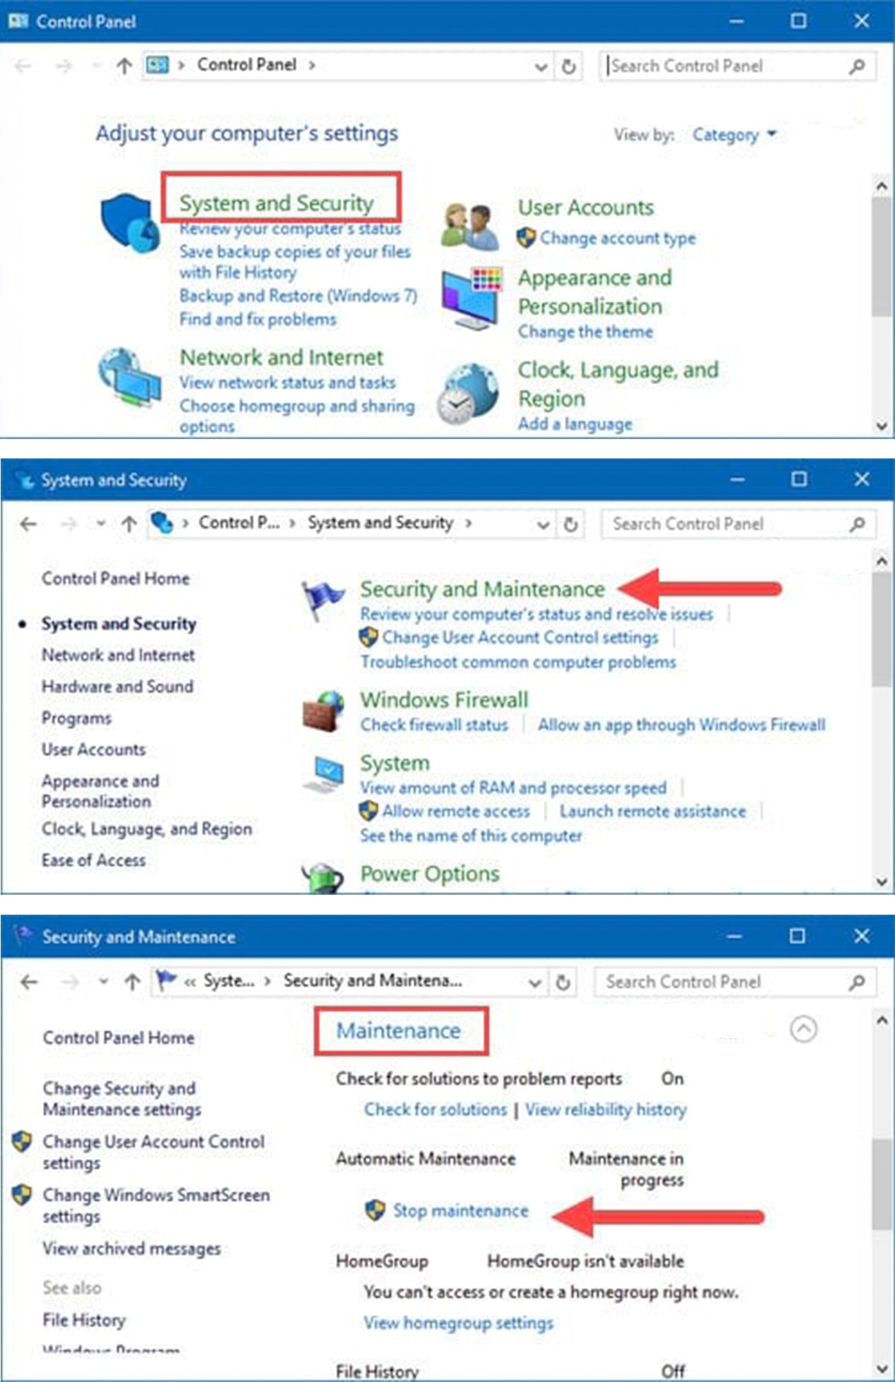Screen dimensions: 895x1382
Task: Click the Appearance and Personalization monitor icon
Action: (x=471, y=298)
